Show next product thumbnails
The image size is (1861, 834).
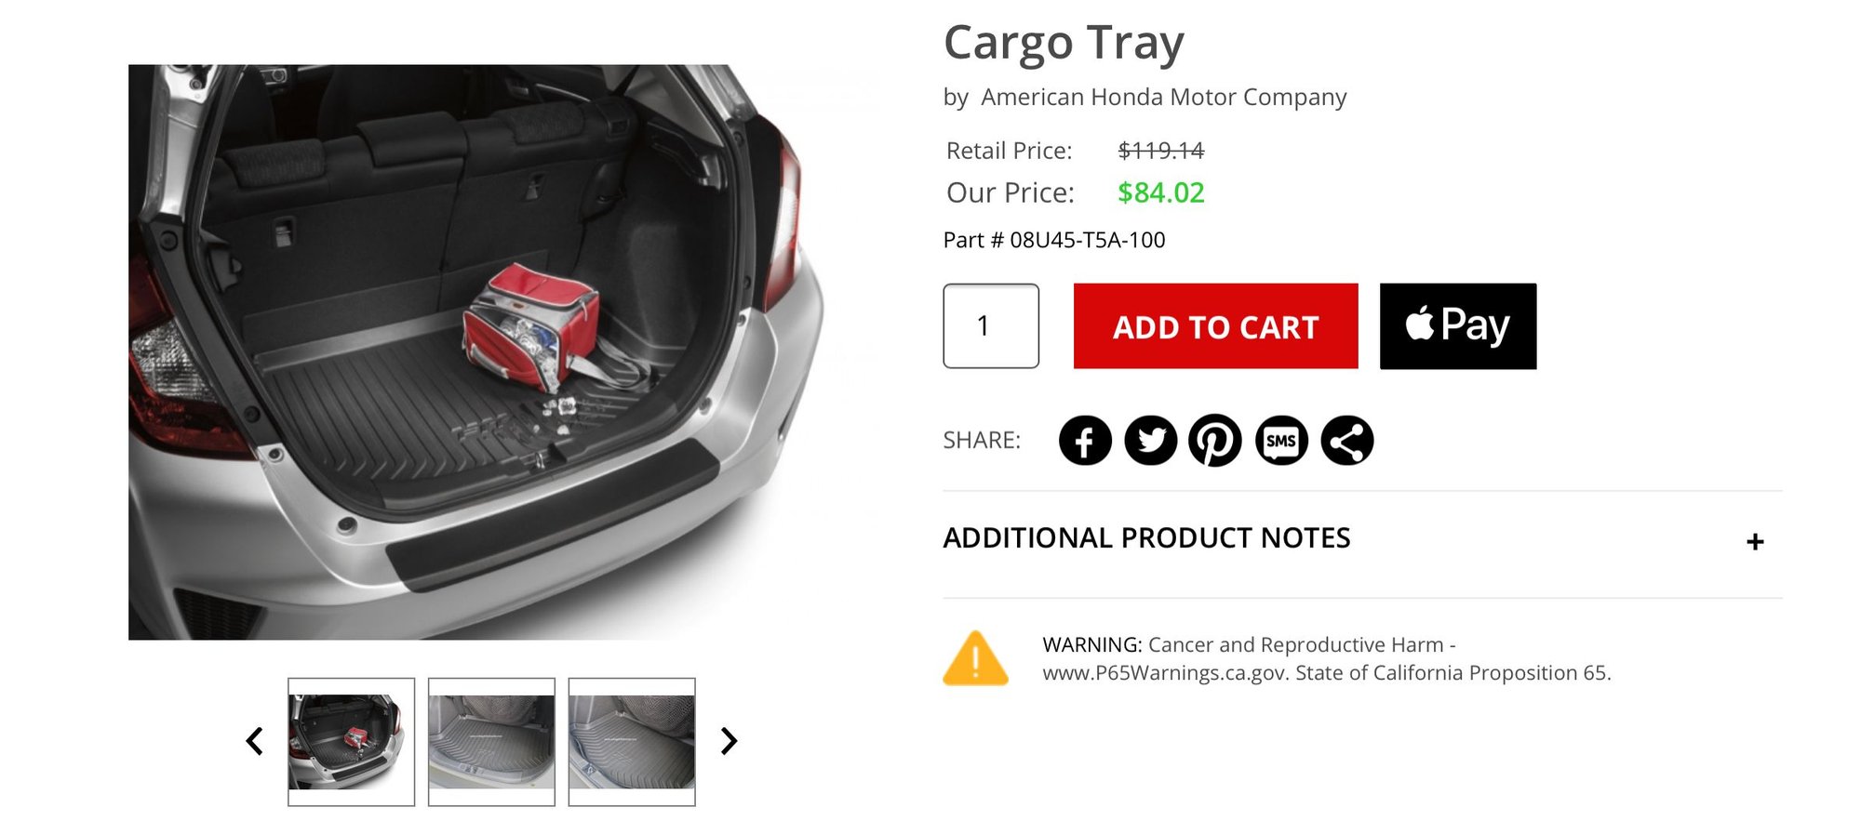tap(729, 741)
